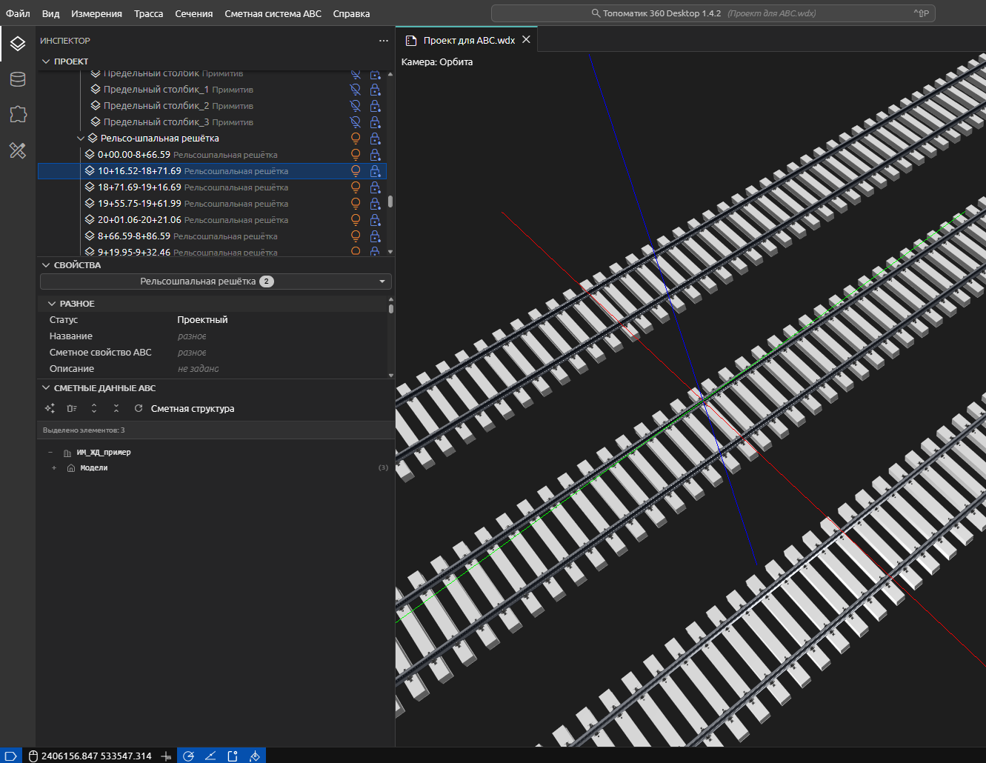Open Inspector panel more options (three dots)

[x=383, y=41]
